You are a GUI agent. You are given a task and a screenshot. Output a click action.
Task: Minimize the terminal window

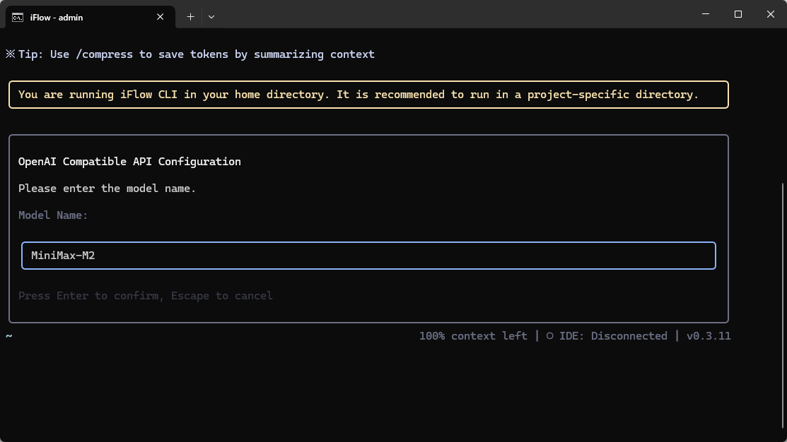click(x=706, y=14)
